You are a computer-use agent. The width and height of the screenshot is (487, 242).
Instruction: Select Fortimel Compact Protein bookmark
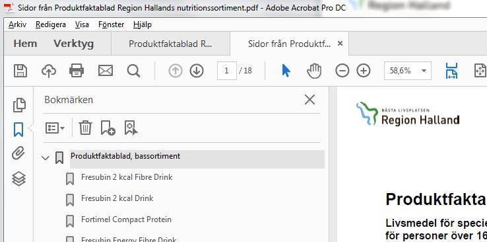(126, 220)
